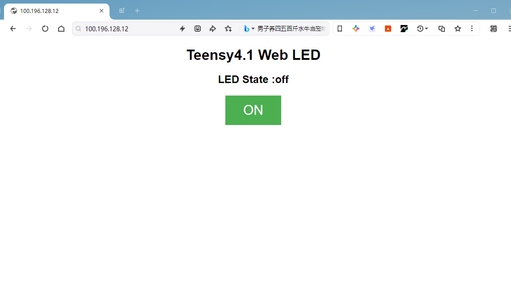Click the colorful pinwheel extension icon

[x=356, y=29]
